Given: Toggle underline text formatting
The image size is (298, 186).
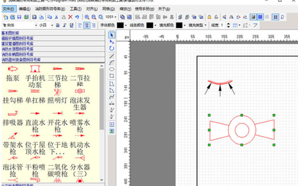Looking at the screenshot, I should pos(72,25).
